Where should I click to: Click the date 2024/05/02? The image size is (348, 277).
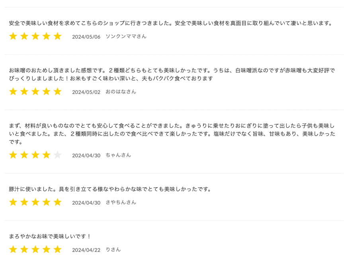[86, 92]
